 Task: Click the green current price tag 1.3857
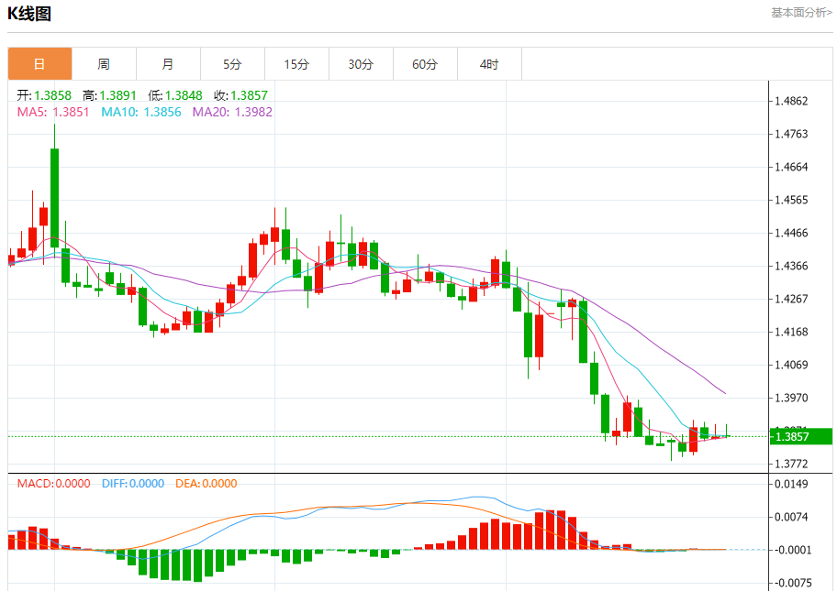(x=800, y=436)
